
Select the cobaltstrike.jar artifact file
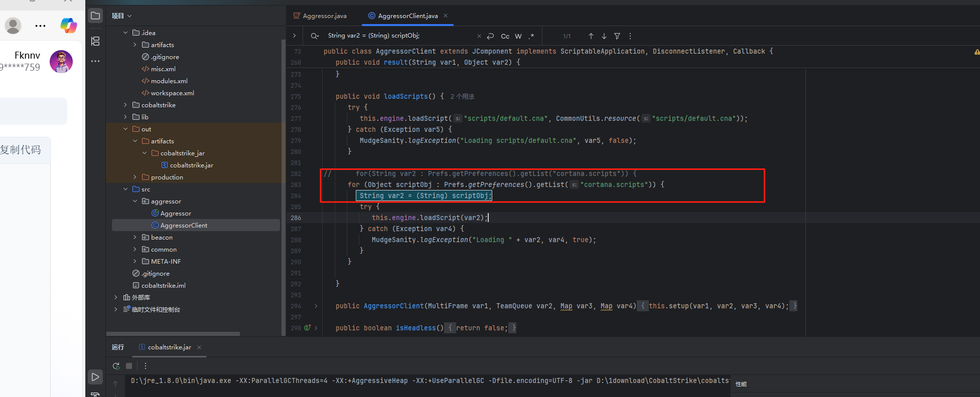pyautogui.click(x=191, y=165)
